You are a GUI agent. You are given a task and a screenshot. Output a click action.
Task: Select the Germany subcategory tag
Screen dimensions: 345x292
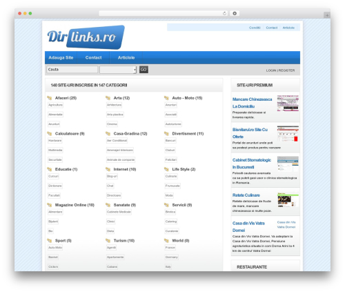pyautogui.click(x=172, y=257)
